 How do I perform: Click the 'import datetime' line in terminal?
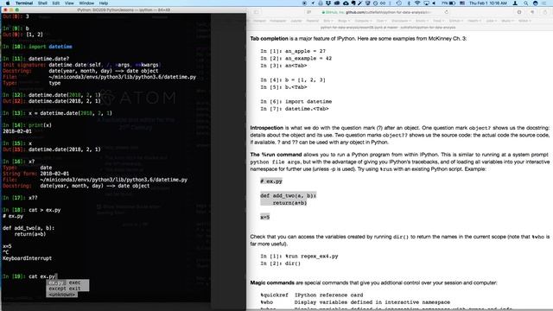click(x=50, y=47)
